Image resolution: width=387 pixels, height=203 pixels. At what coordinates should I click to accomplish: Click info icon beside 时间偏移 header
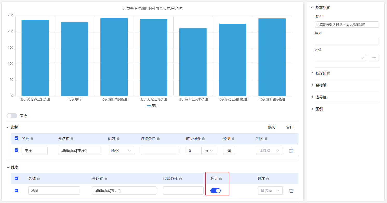coord(203,139)
